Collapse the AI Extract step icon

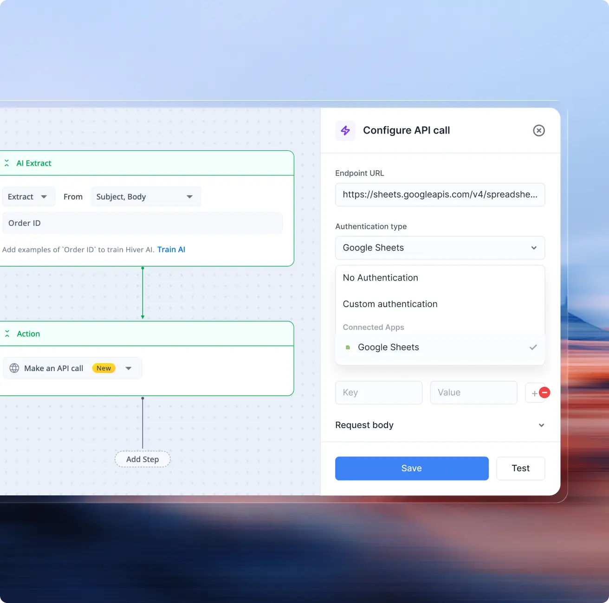coord(7,163)
